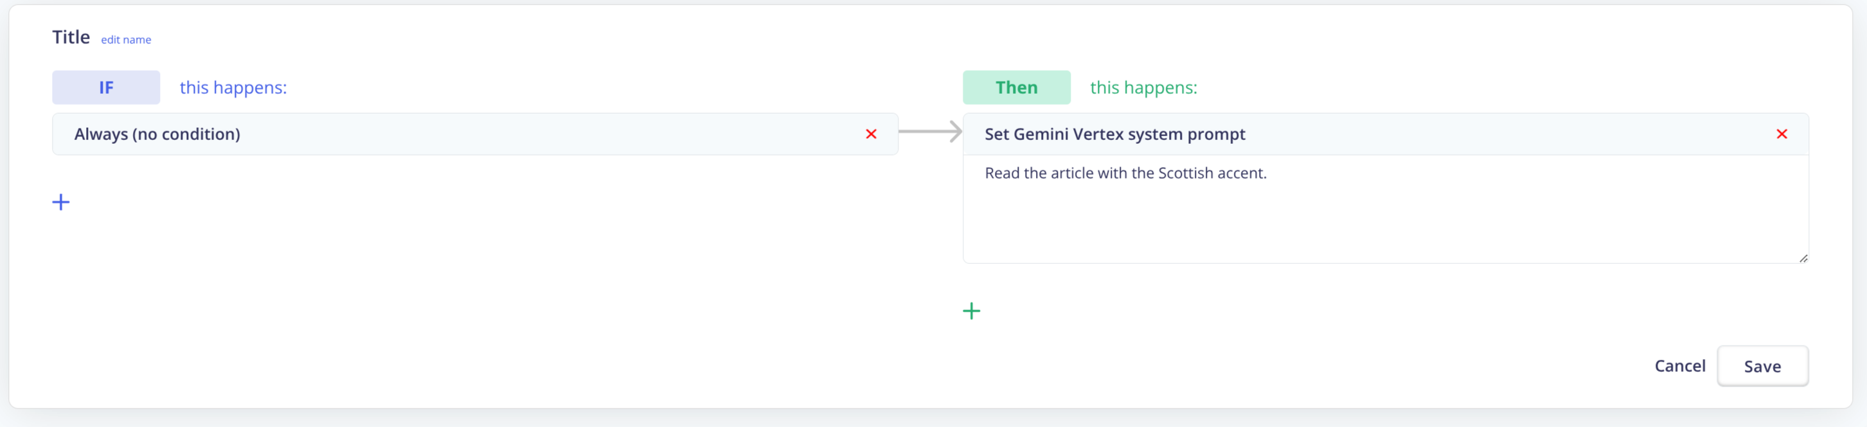
Task: Click the blue IF badge
Action: click(x=106, y=87)
